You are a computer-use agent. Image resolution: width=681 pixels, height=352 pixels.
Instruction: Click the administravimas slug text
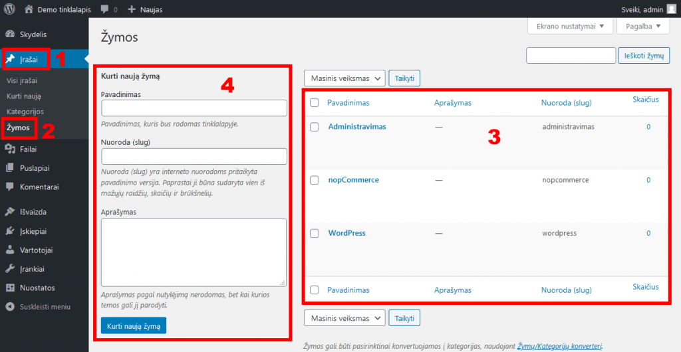tap(568, 127)
